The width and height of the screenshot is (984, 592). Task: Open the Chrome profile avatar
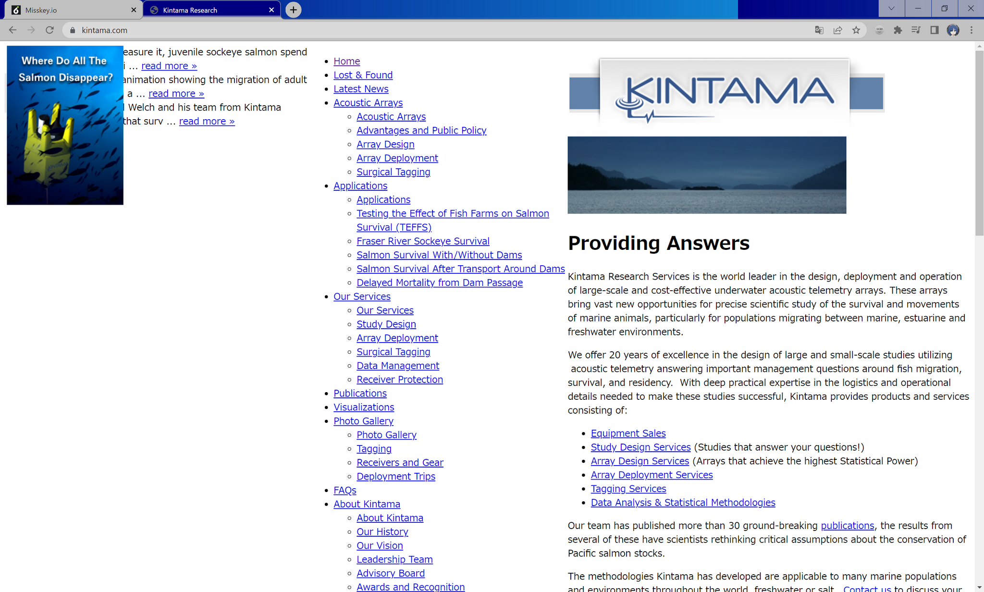pyautogui.click(x=953, y=30)
